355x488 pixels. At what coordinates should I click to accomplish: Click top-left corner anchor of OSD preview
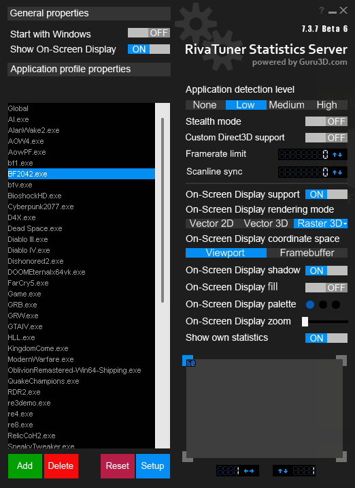point(188,361)
